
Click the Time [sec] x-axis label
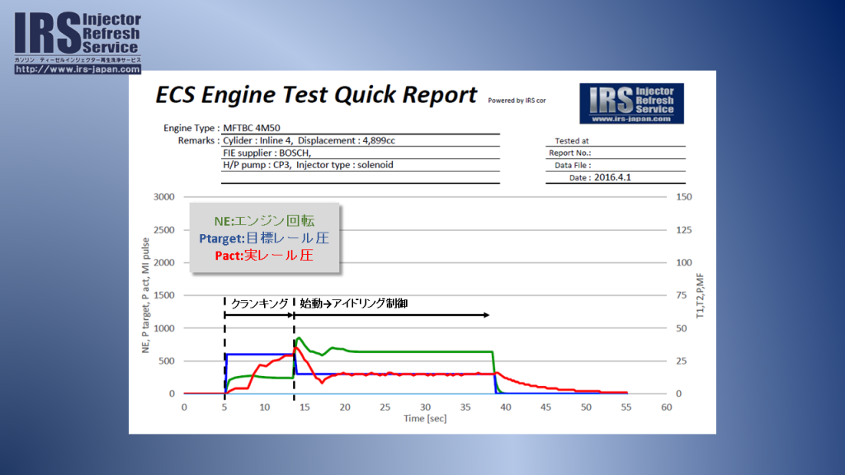coord(424,419)
